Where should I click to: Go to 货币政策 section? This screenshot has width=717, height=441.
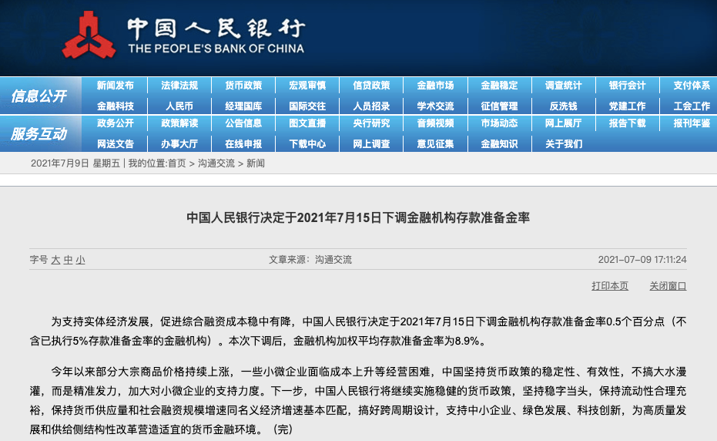coord(243,86)
